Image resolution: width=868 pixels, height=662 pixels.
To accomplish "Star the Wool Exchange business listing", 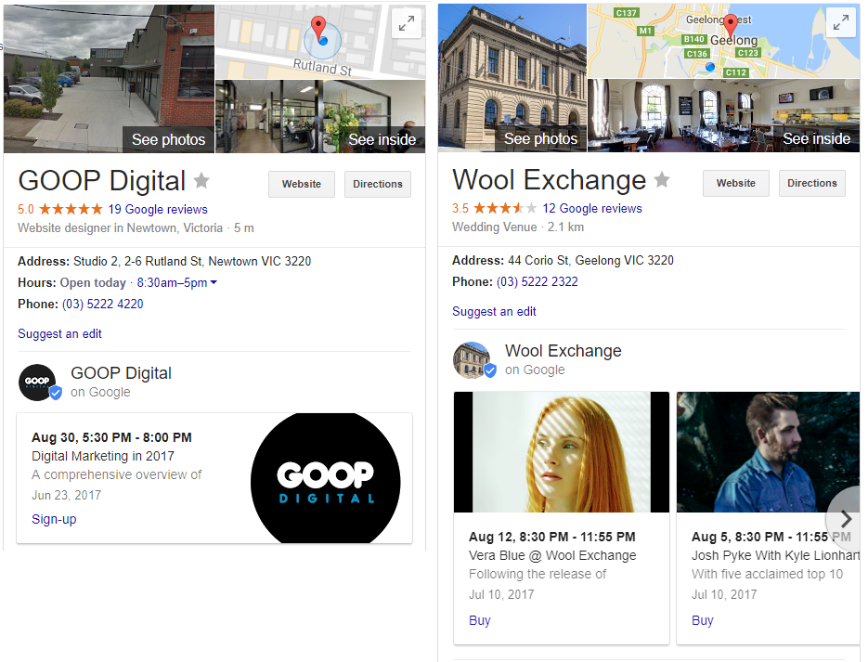I will (662, 180).
